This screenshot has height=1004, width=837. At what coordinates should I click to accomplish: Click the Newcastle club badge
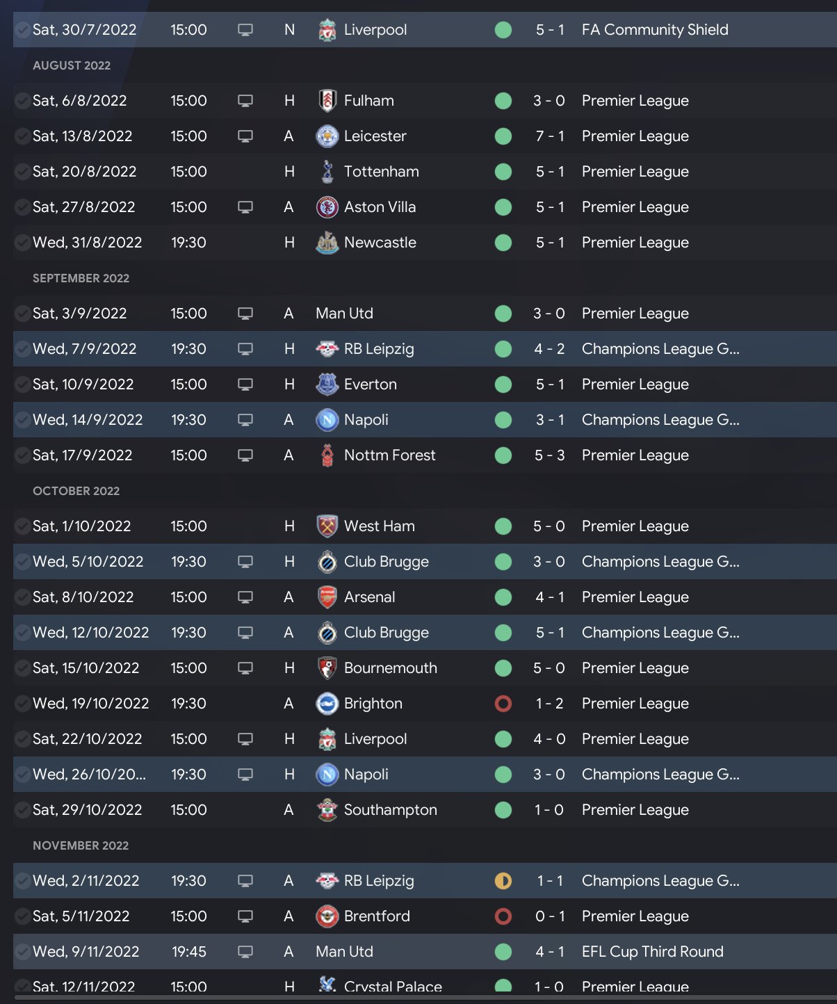[x=327, y=243]
